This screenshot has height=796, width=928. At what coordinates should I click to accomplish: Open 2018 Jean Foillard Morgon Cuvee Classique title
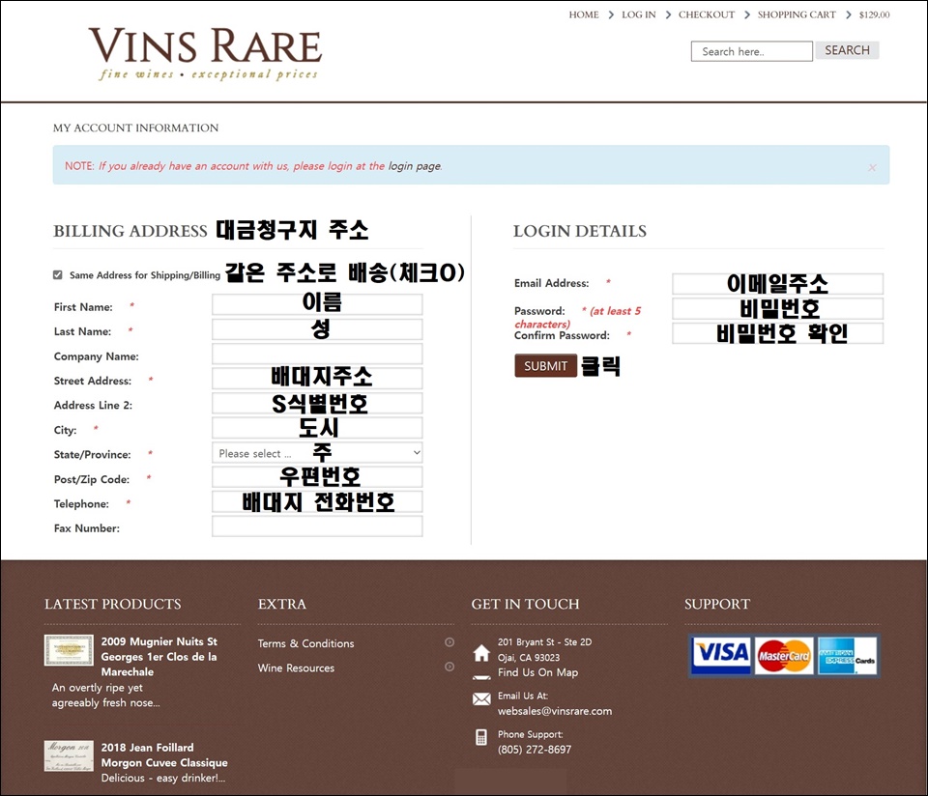click(x=164, y=755)
